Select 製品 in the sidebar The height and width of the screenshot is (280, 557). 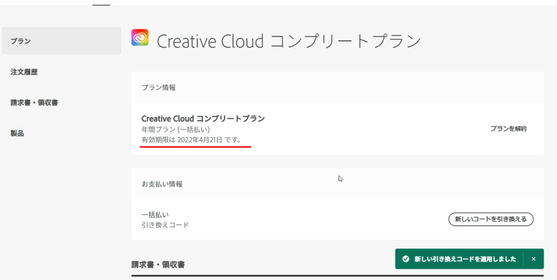click(x=17, y=133)
